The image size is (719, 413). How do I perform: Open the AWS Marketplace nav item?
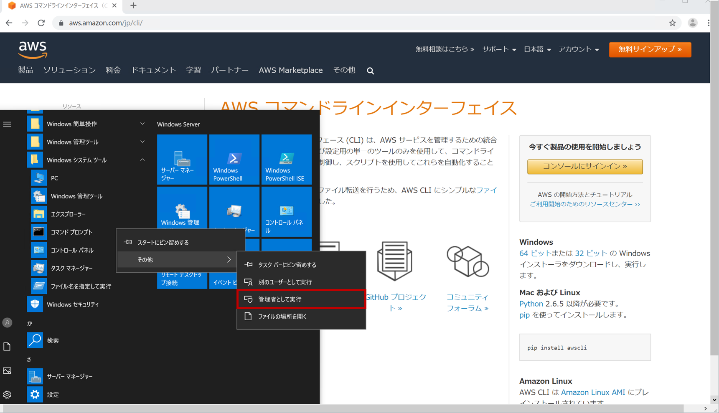(291, 70)
